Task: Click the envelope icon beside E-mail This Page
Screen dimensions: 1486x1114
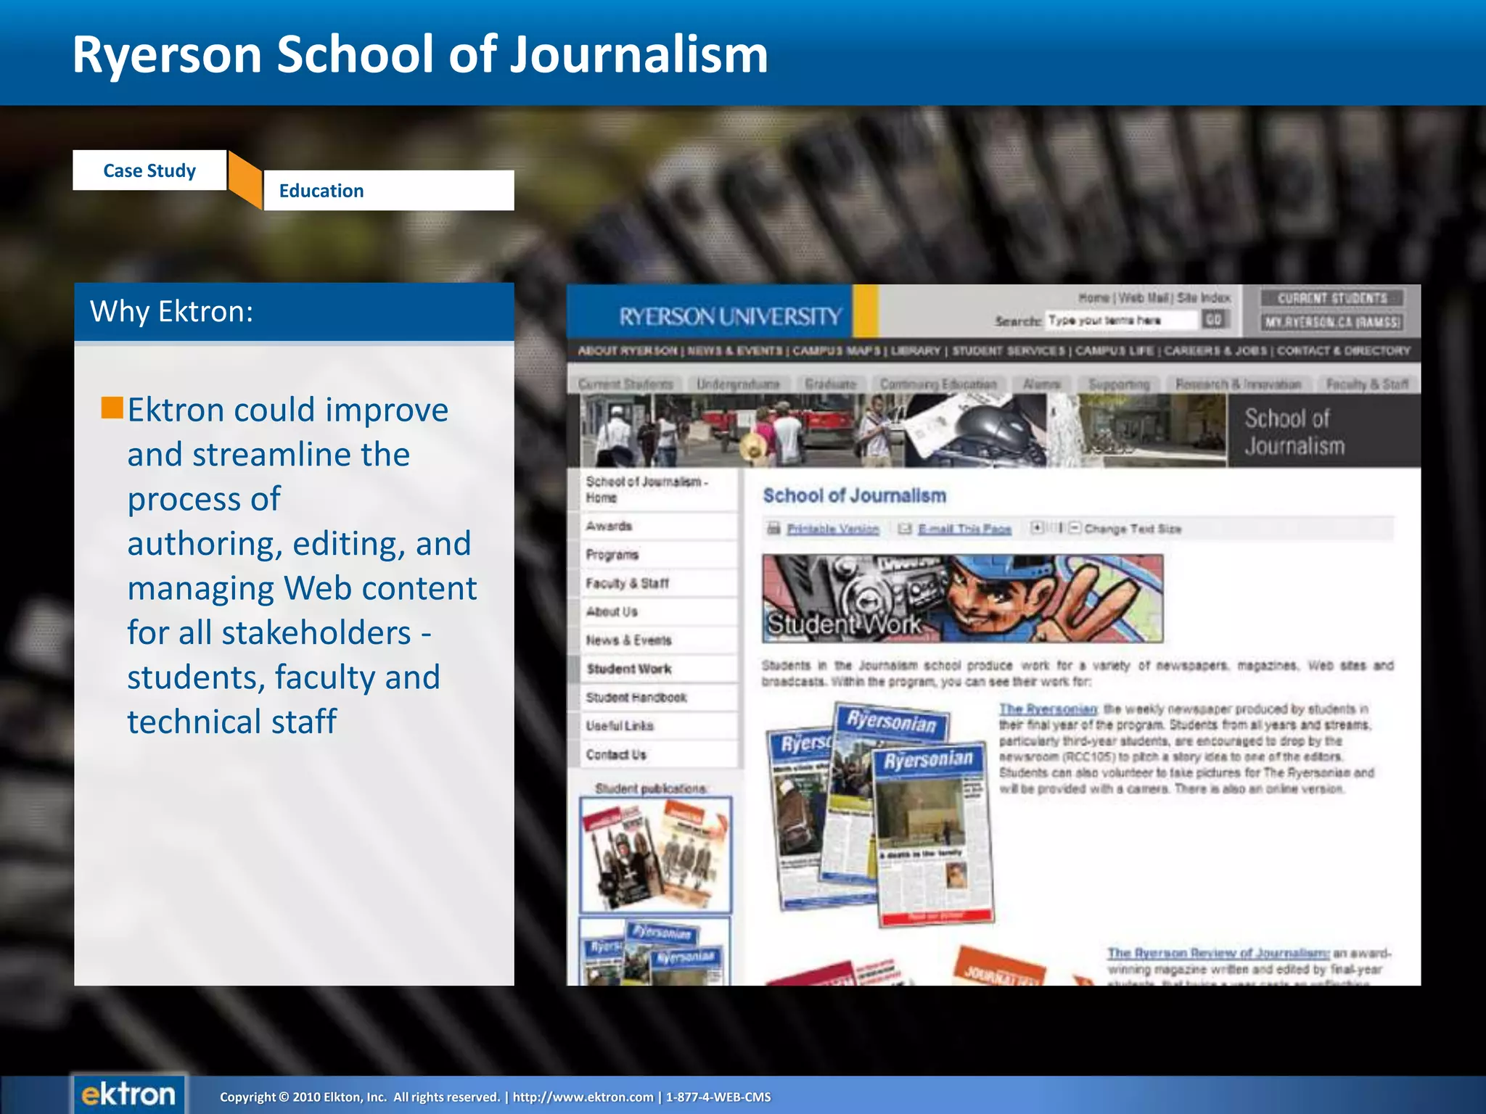Action: click(905, 529)
